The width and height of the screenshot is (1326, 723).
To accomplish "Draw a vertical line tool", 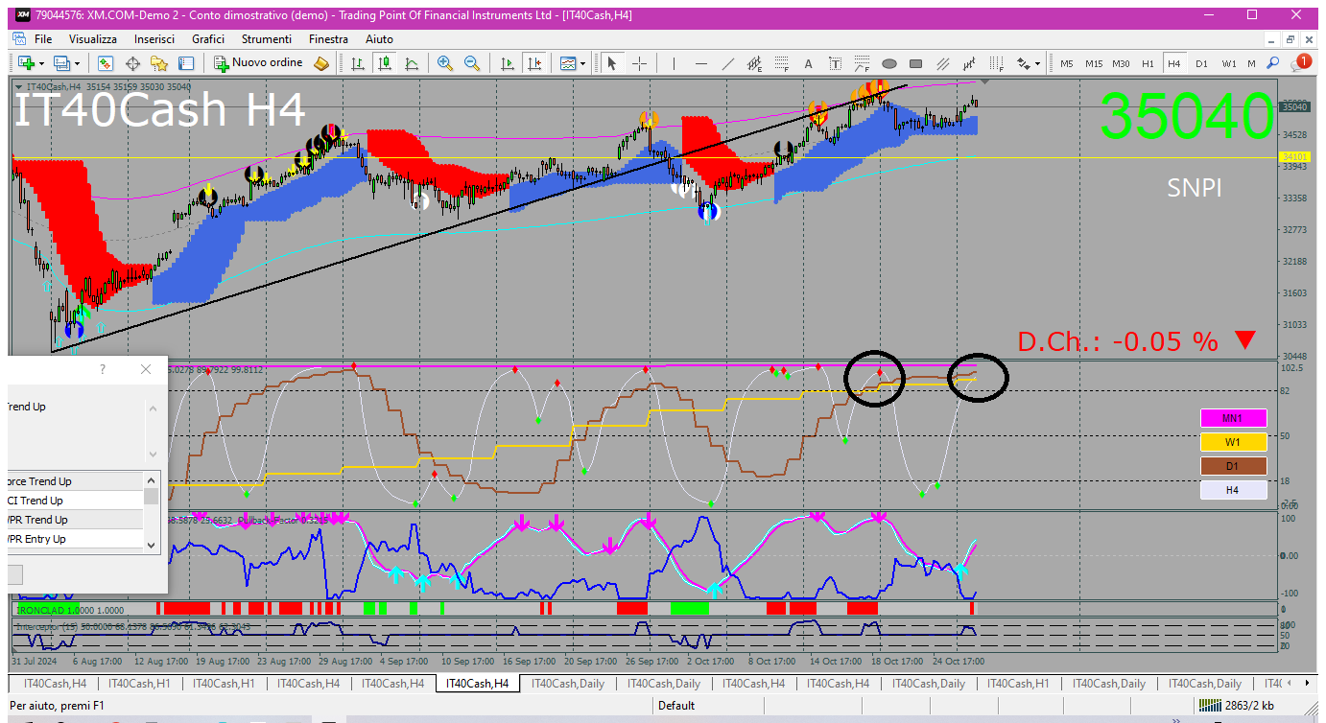I will [x=675, y=63].
